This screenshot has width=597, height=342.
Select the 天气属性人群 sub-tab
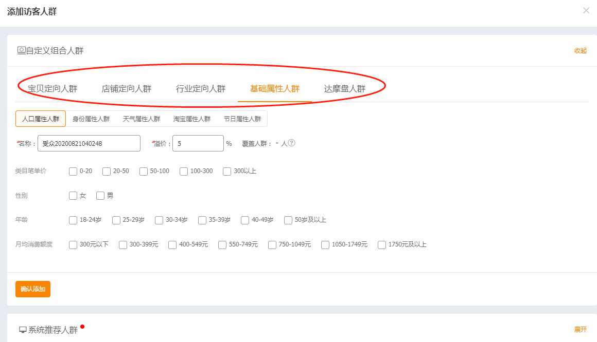tap(141, 119)
